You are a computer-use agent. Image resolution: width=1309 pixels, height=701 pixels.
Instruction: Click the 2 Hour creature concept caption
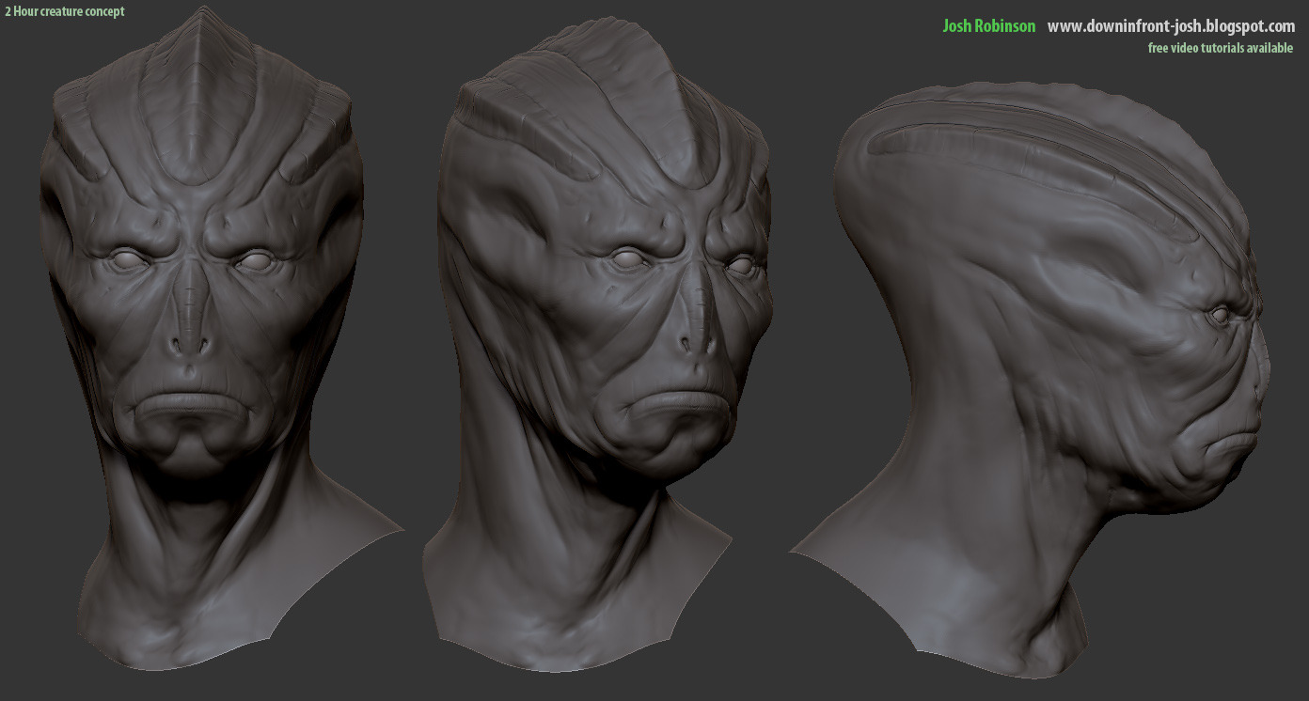65,11
